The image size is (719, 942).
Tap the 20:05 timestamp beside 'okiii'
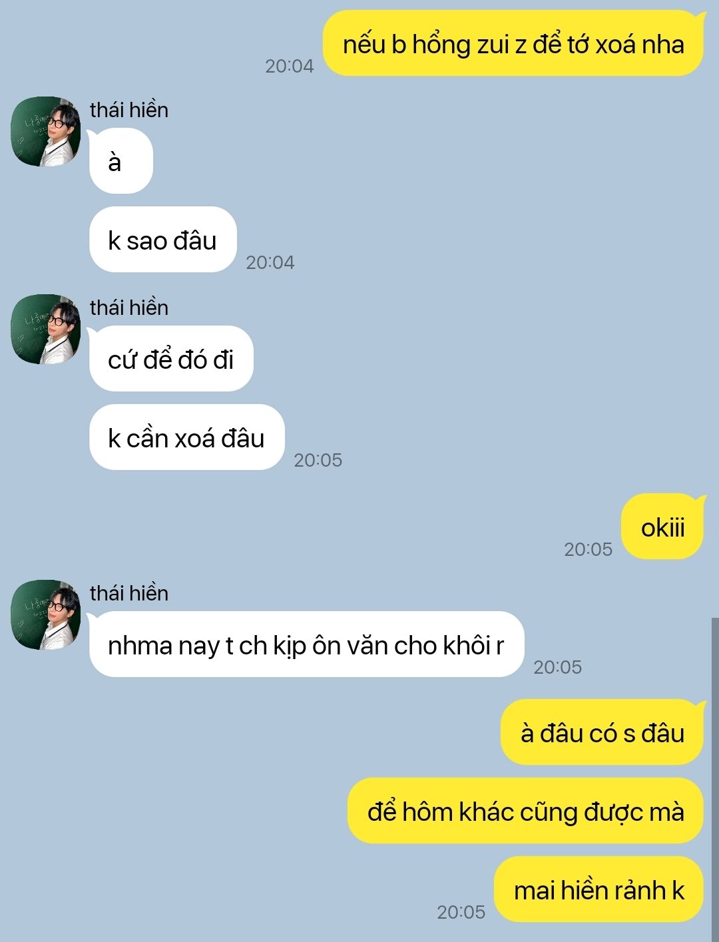tap(588, 549)
